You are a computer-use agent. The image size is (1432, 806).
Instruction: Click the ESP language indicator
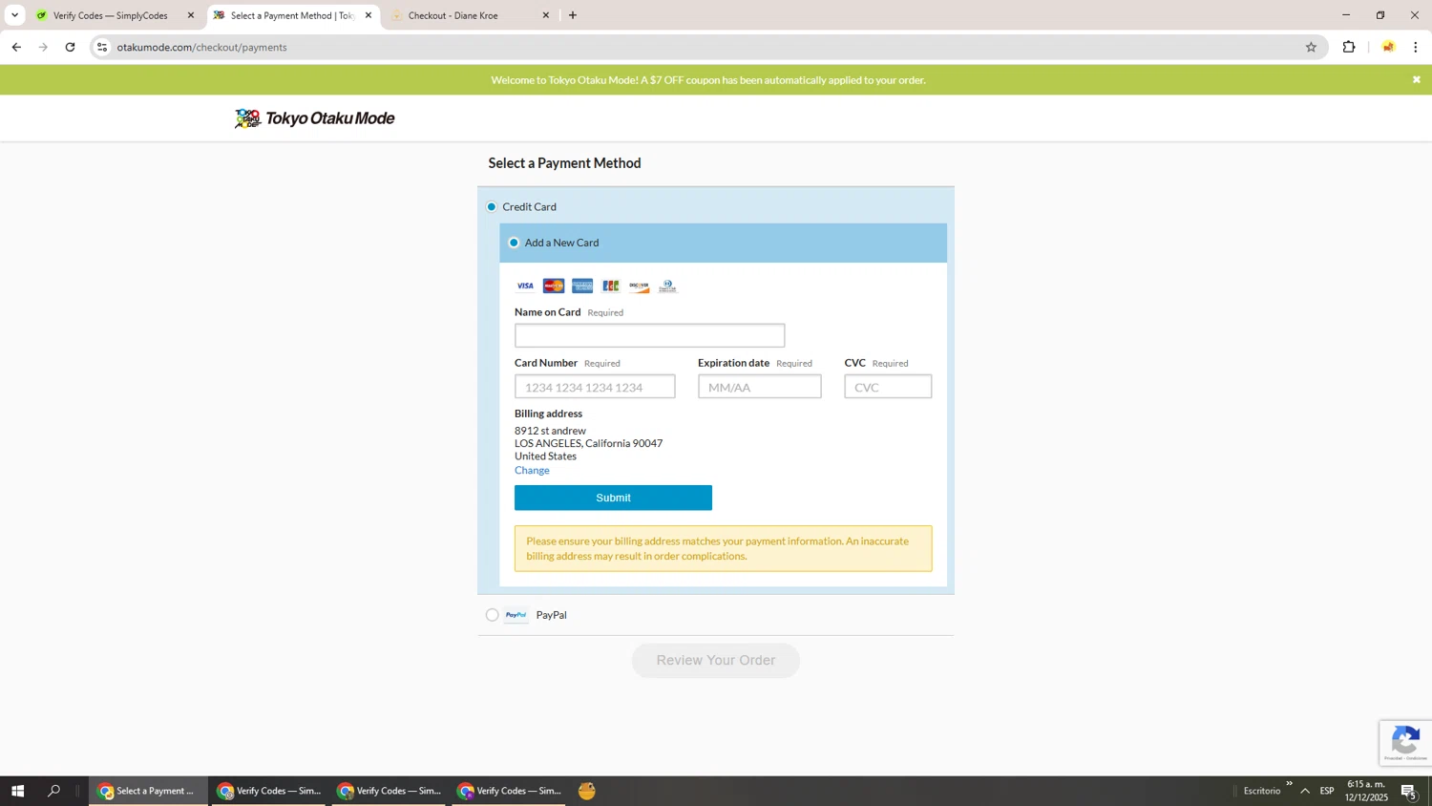coord(1327,791)
